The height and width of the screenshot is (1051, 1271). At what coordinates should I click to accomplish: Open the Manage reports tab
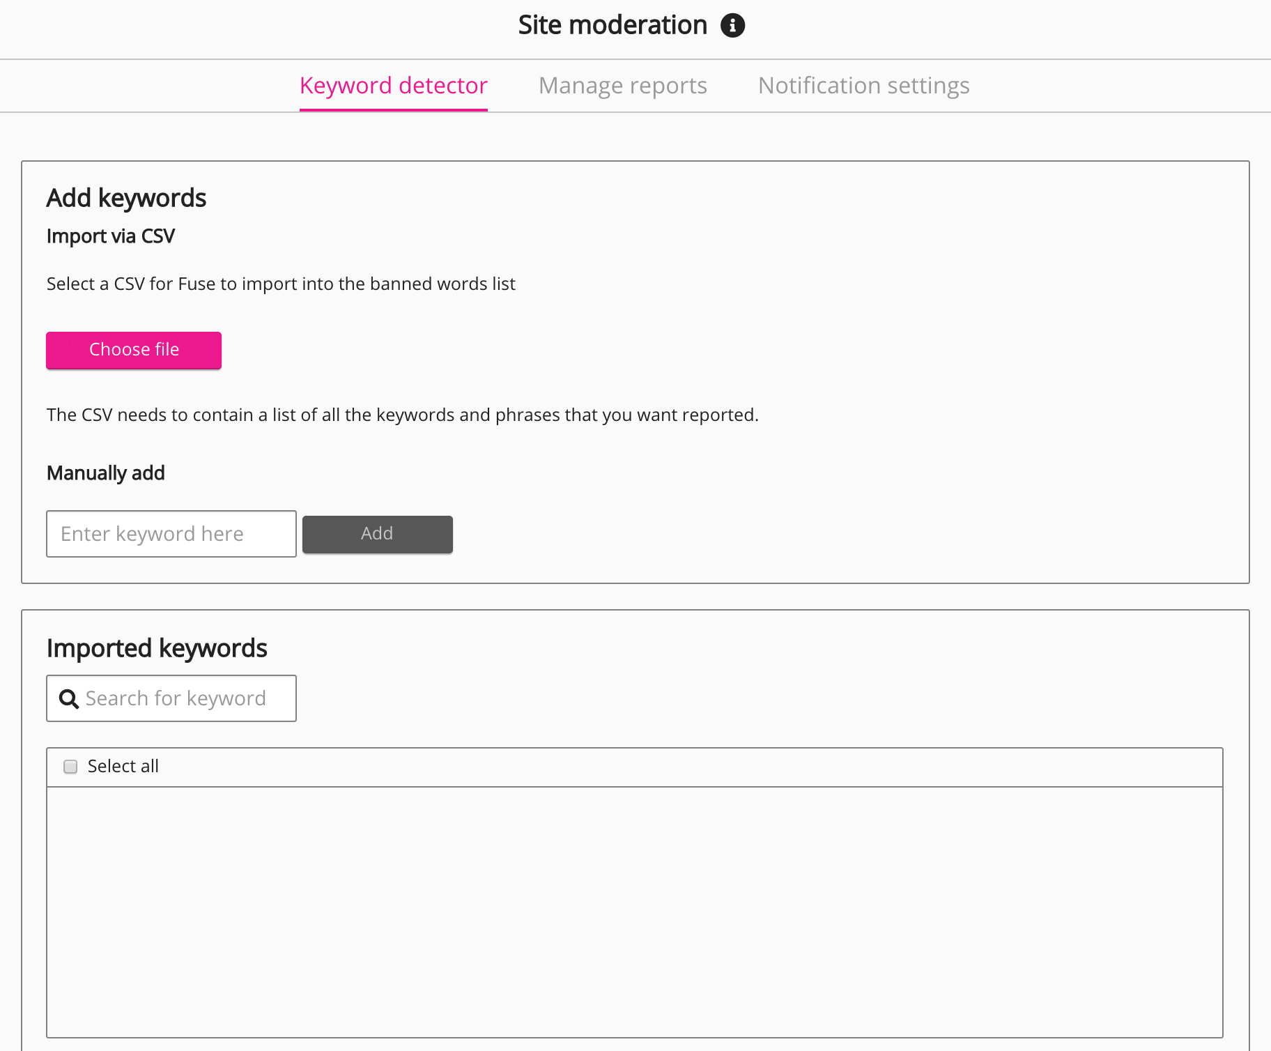pos(622,86)
